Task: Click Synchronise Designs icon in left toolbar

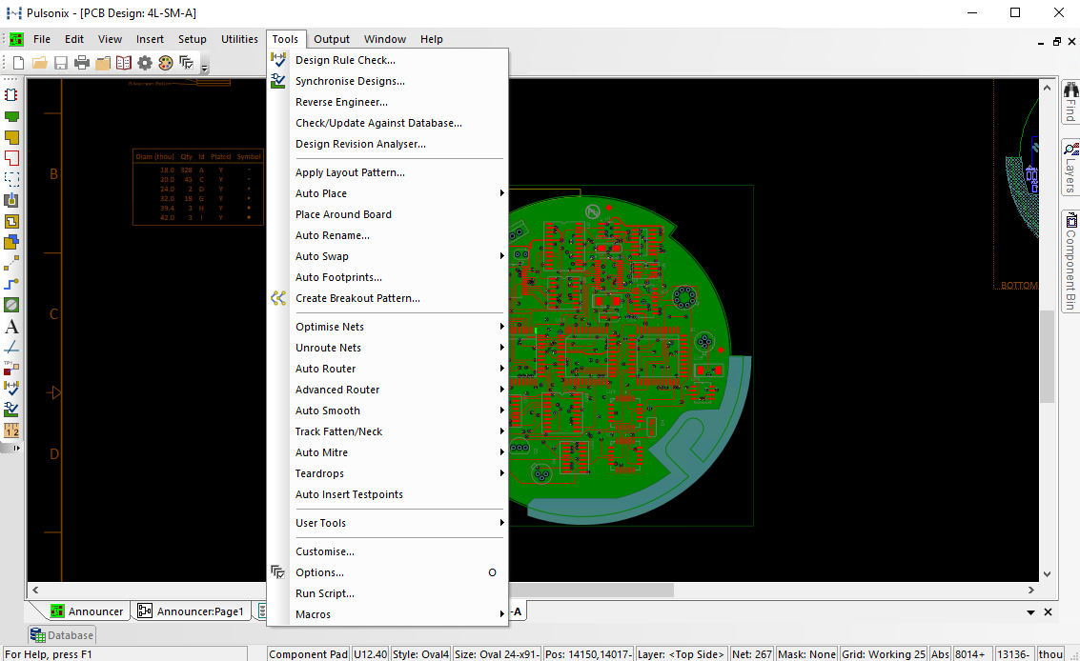Action: point(11,410)
